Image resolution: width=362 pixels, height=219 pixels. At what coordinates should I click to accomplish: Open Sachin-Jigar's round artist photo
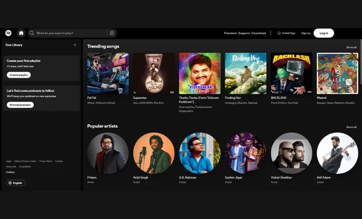tap(246, 153)
